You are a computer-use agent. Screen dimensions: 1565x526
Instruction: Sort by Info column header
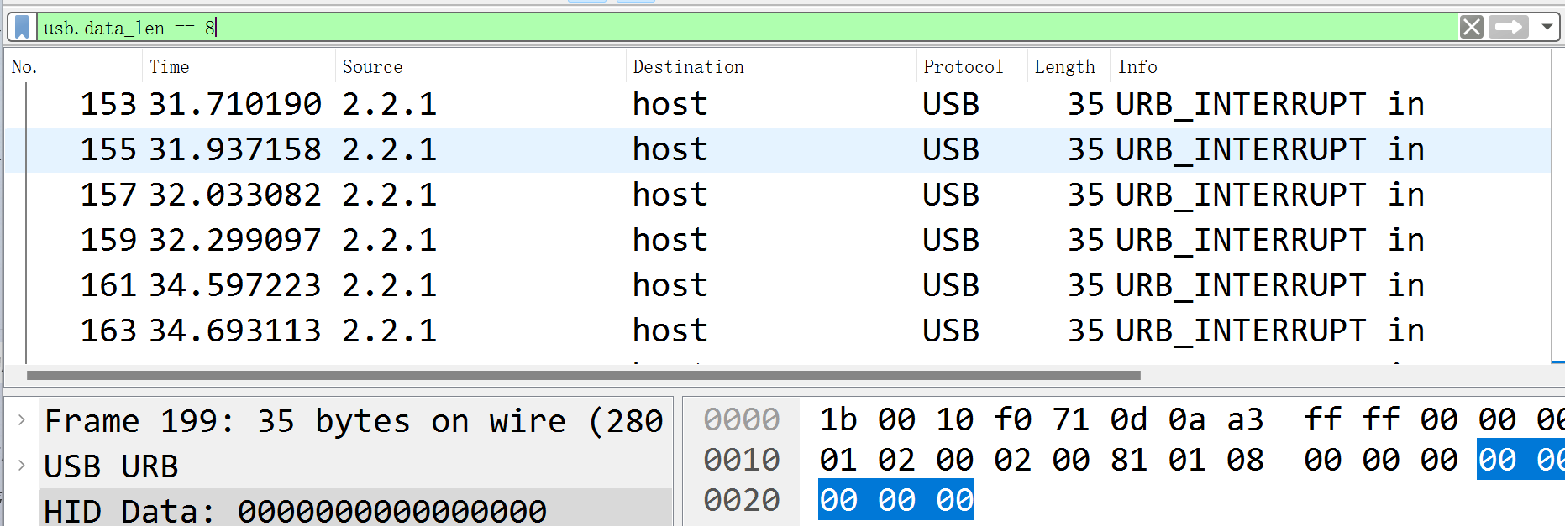pos(1137,67)
